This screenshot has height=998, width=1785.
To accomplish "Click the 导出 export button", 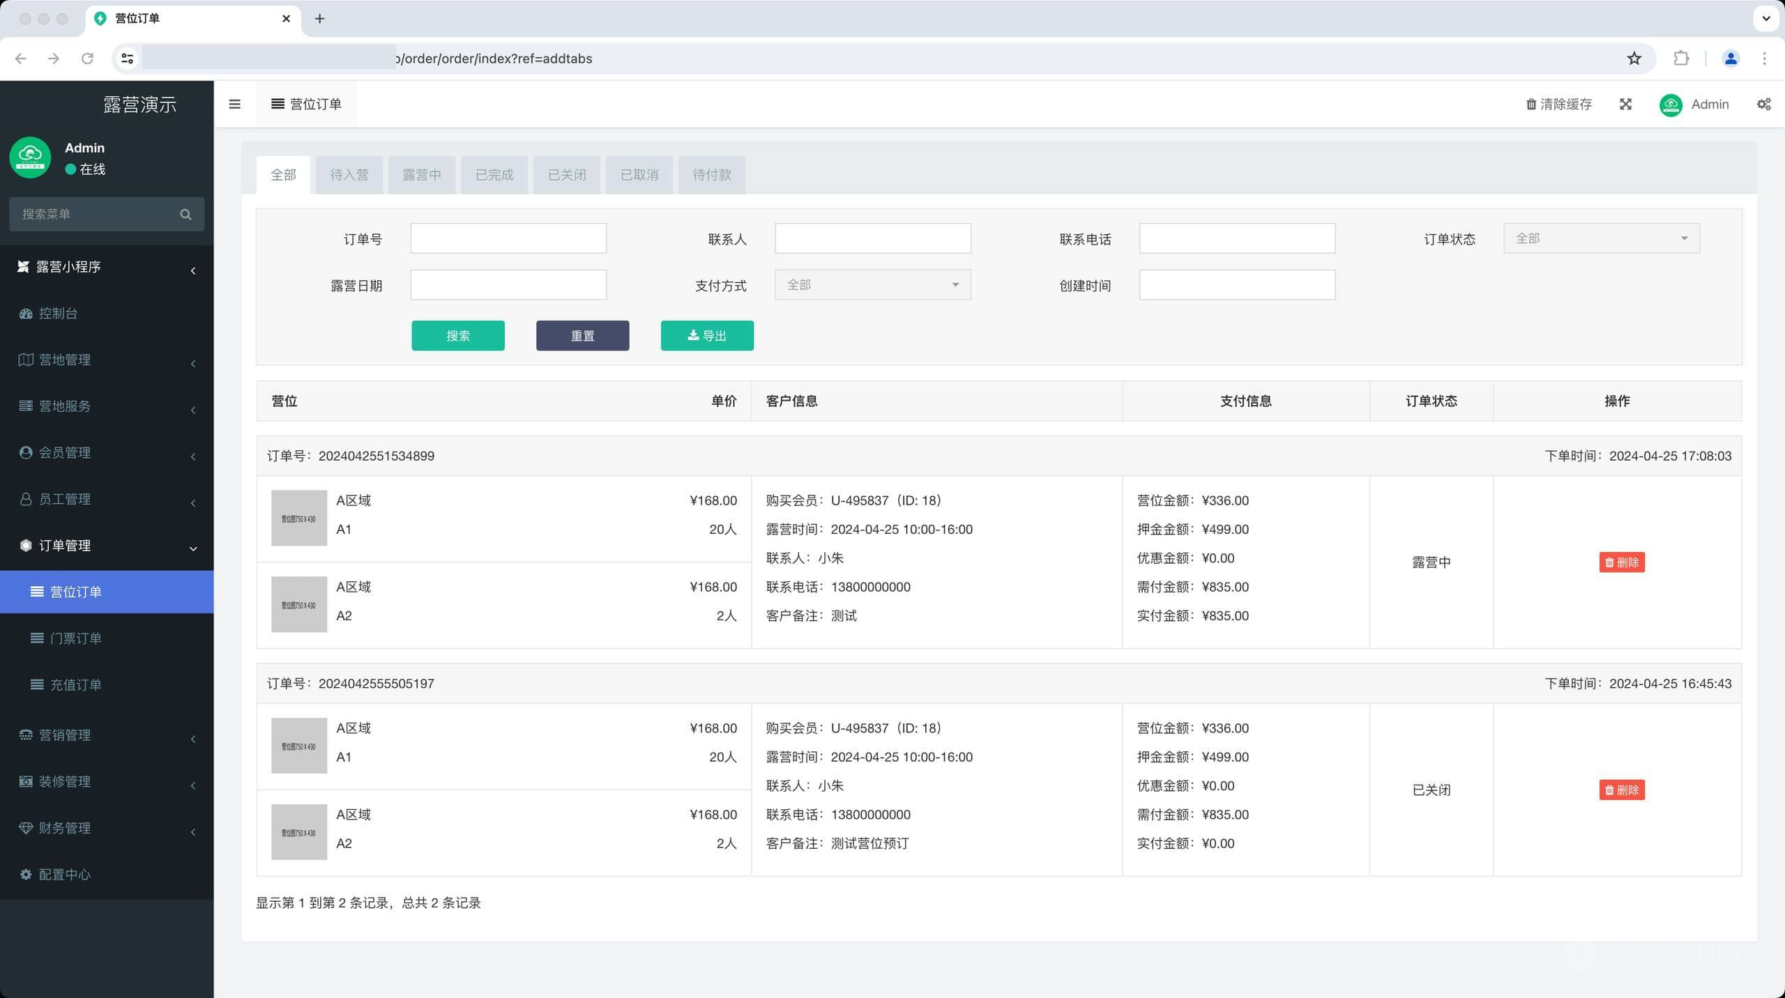I will [706, 336].
